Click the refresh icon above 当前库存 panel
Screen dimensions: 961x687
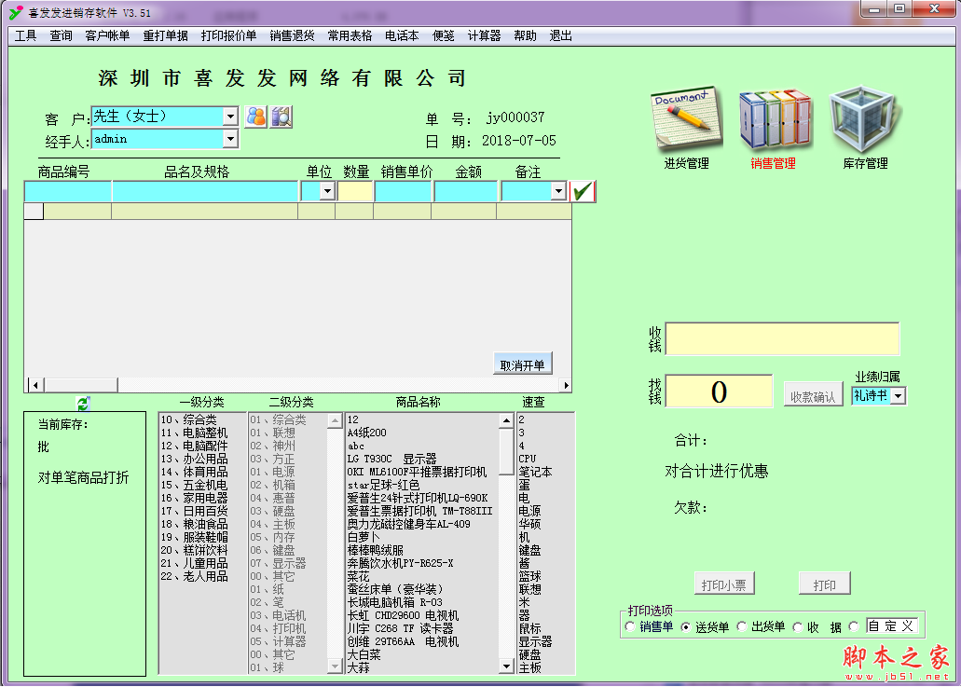84,405
